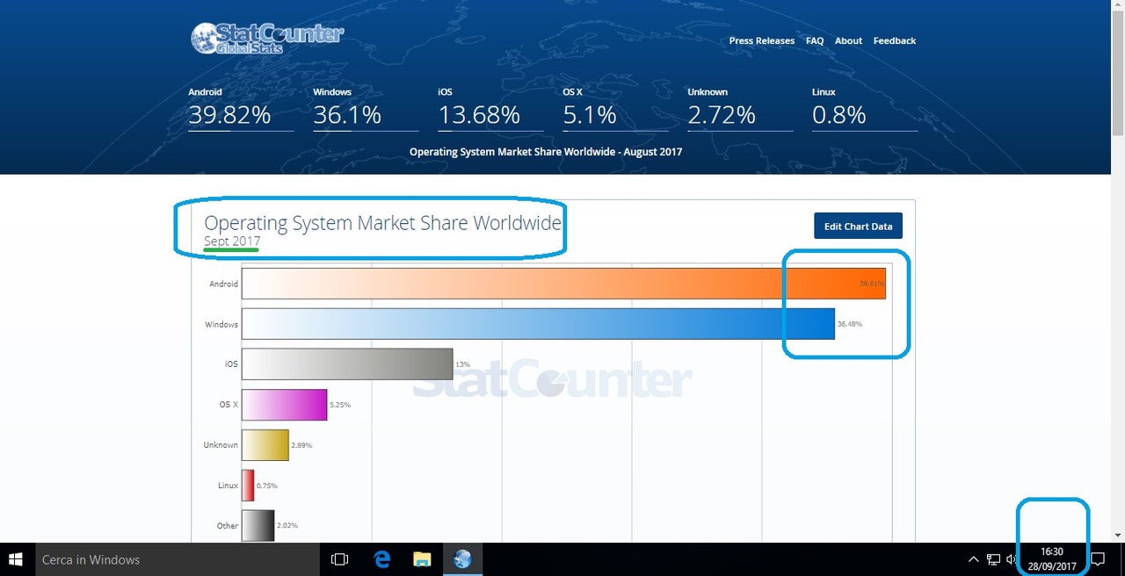Click the black Other chart bar

click(x=258, y=526)
